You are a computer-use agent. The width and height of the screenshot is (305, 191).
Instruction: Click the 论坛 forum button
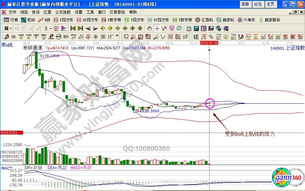pos(258,4)
